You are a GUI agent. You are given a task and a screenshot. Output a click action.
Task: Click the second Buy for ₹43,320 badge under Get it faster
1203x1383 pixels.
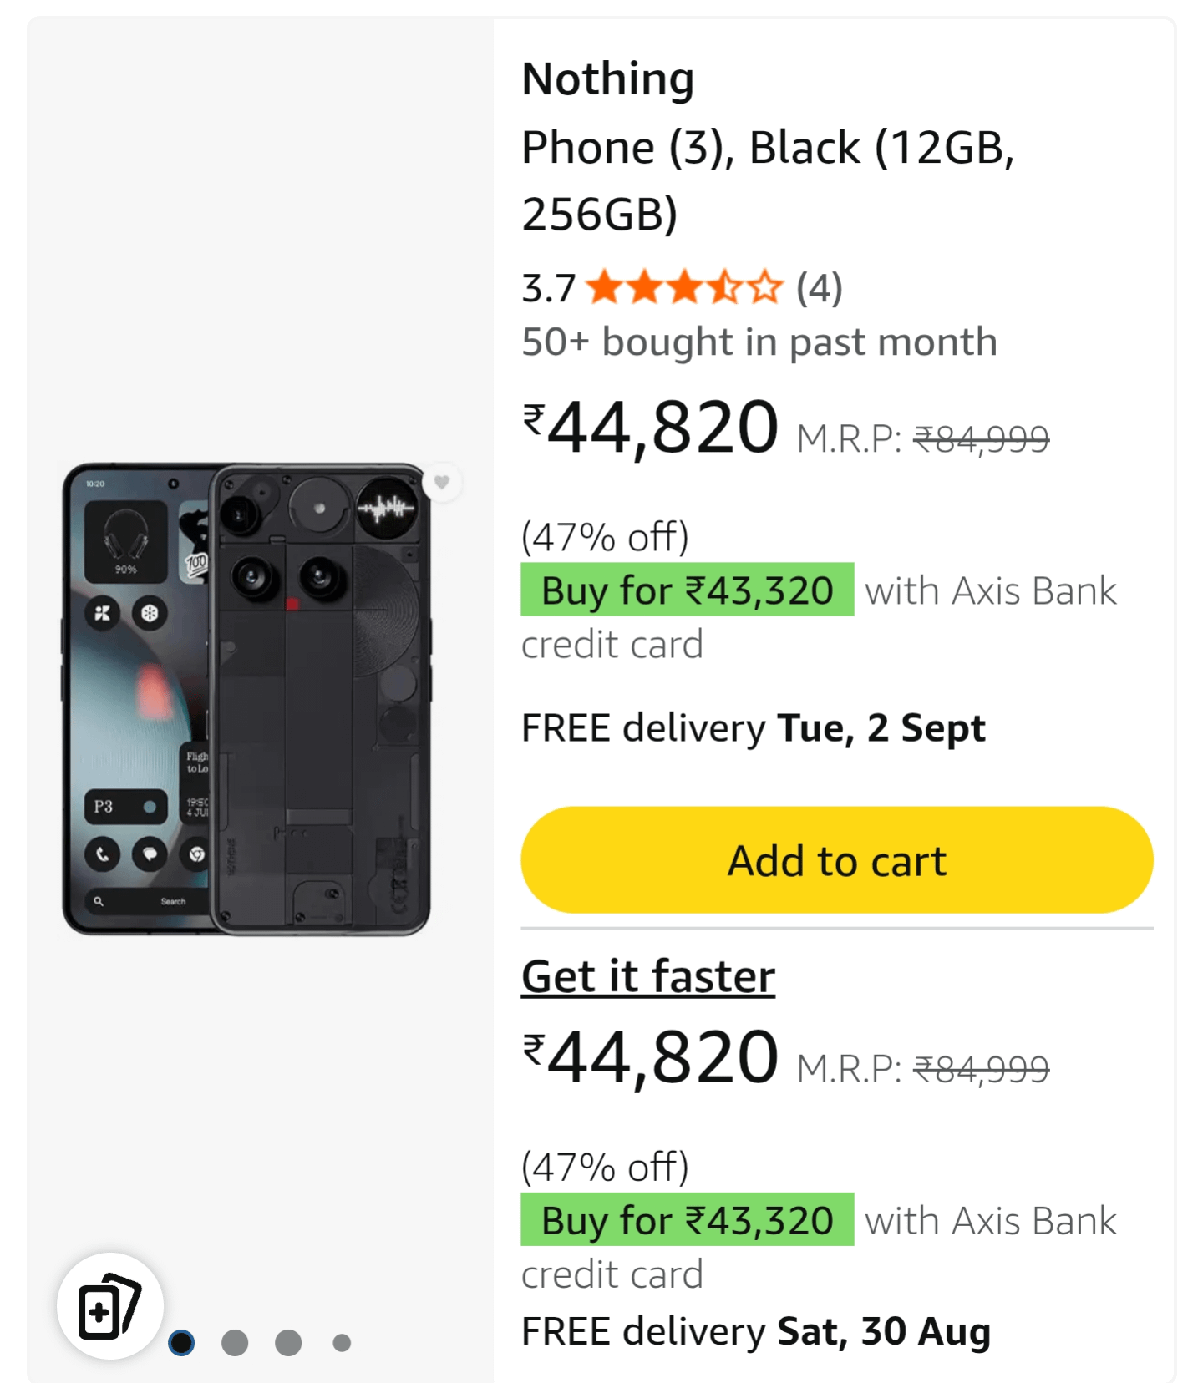687,1219
